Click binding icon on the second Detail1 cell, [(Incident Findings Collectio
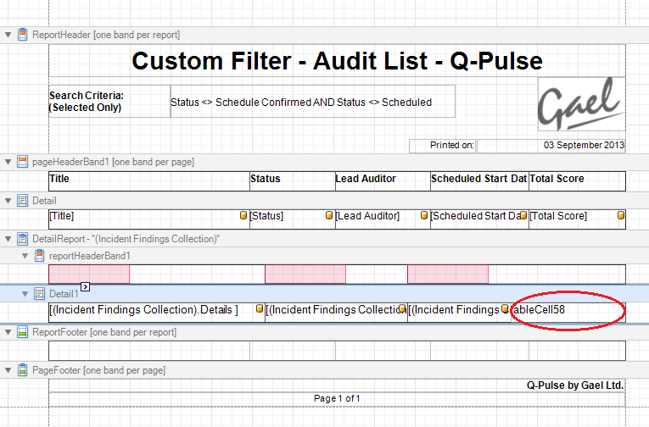The height and width of the screenshot is (427, 649). 402,308
